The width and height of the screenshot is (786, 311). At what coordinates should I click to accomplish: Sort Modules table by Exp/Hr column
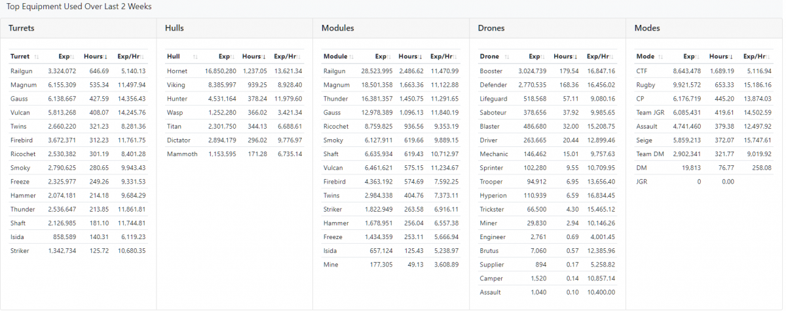coord(444,57)
